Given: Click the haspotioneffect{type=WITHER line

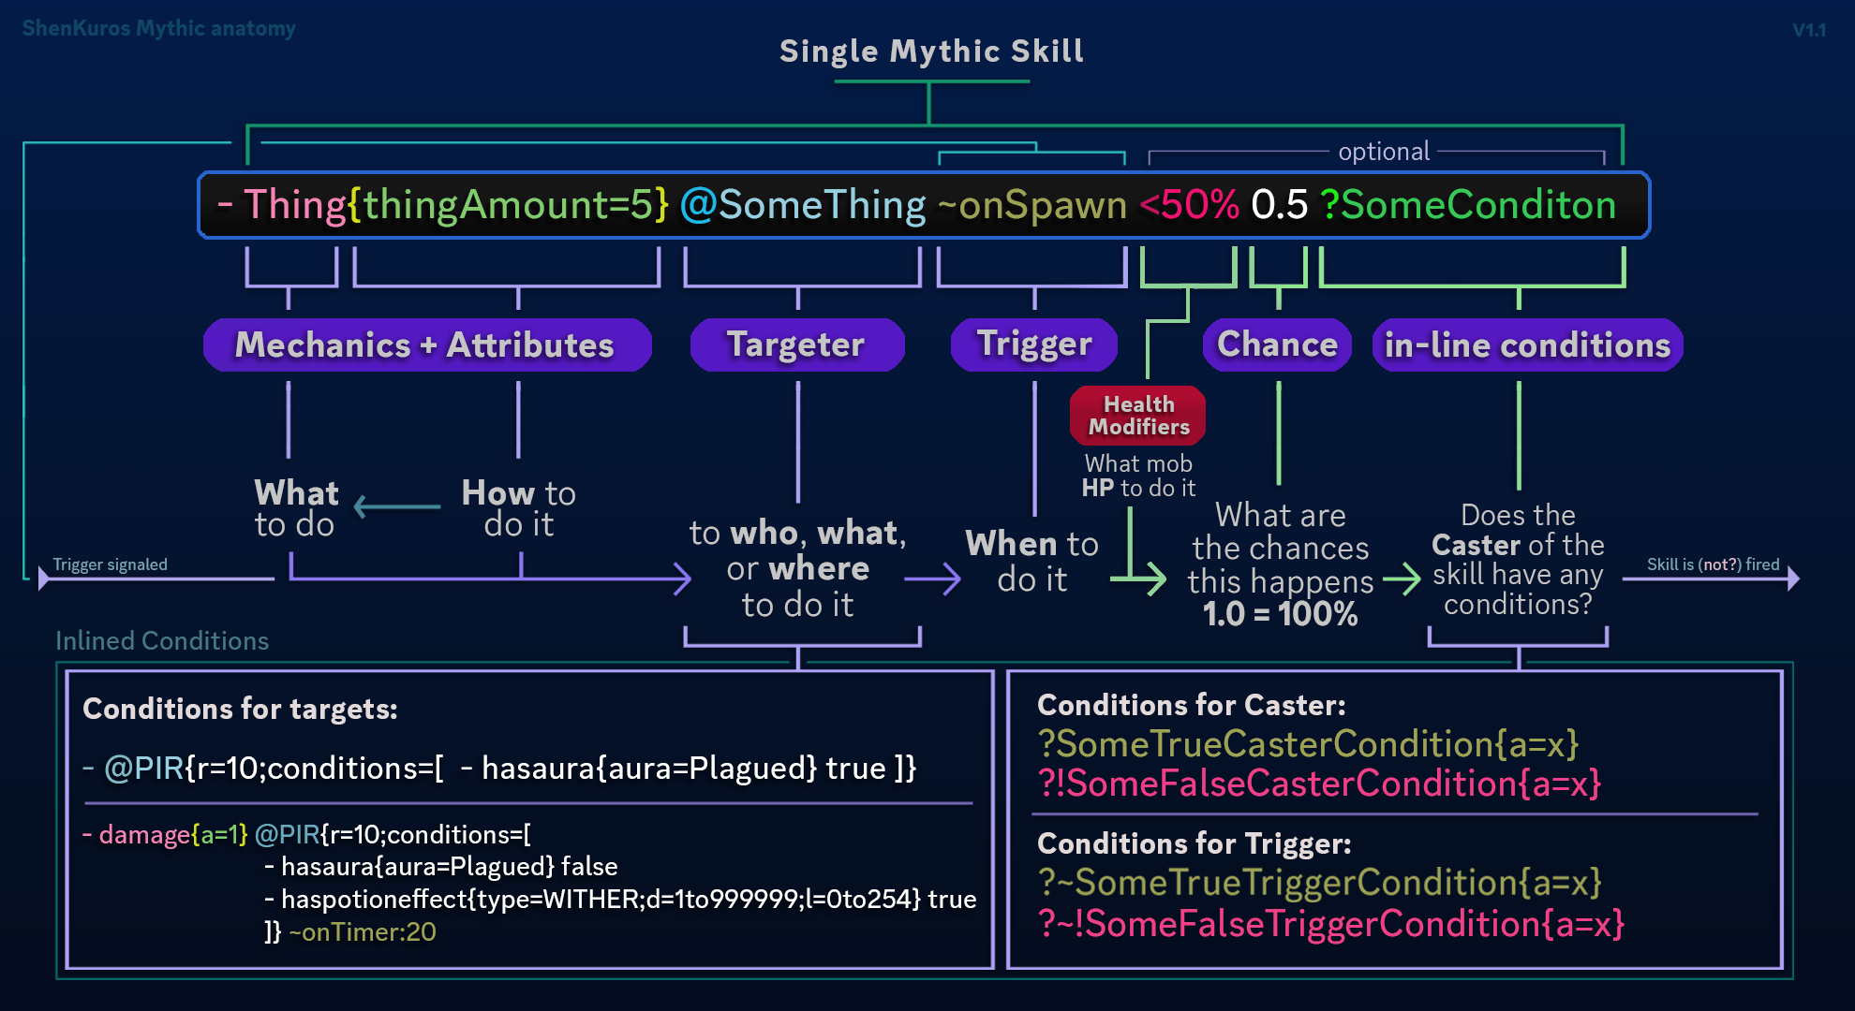Looking at the screenshot, I should pos(620,900).
